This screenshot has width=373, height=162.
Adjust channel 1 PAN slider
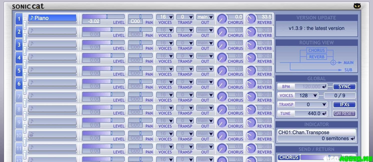[140, 16]
